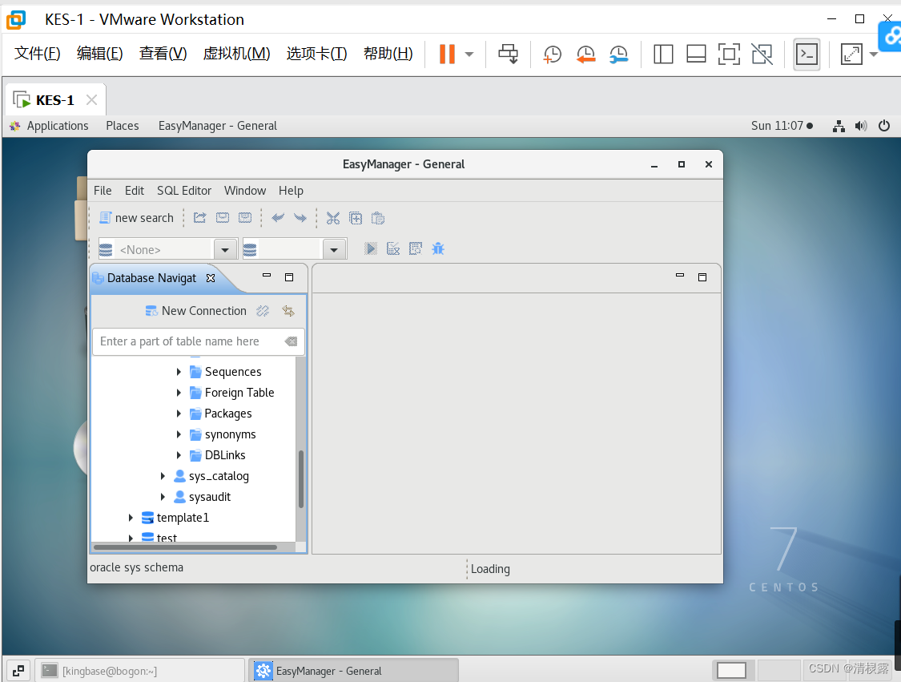Image resolution: width=901 pixels, height=682 pixels.
Task: Open VMware 虚拟机(M) menu
Action: 236,54
